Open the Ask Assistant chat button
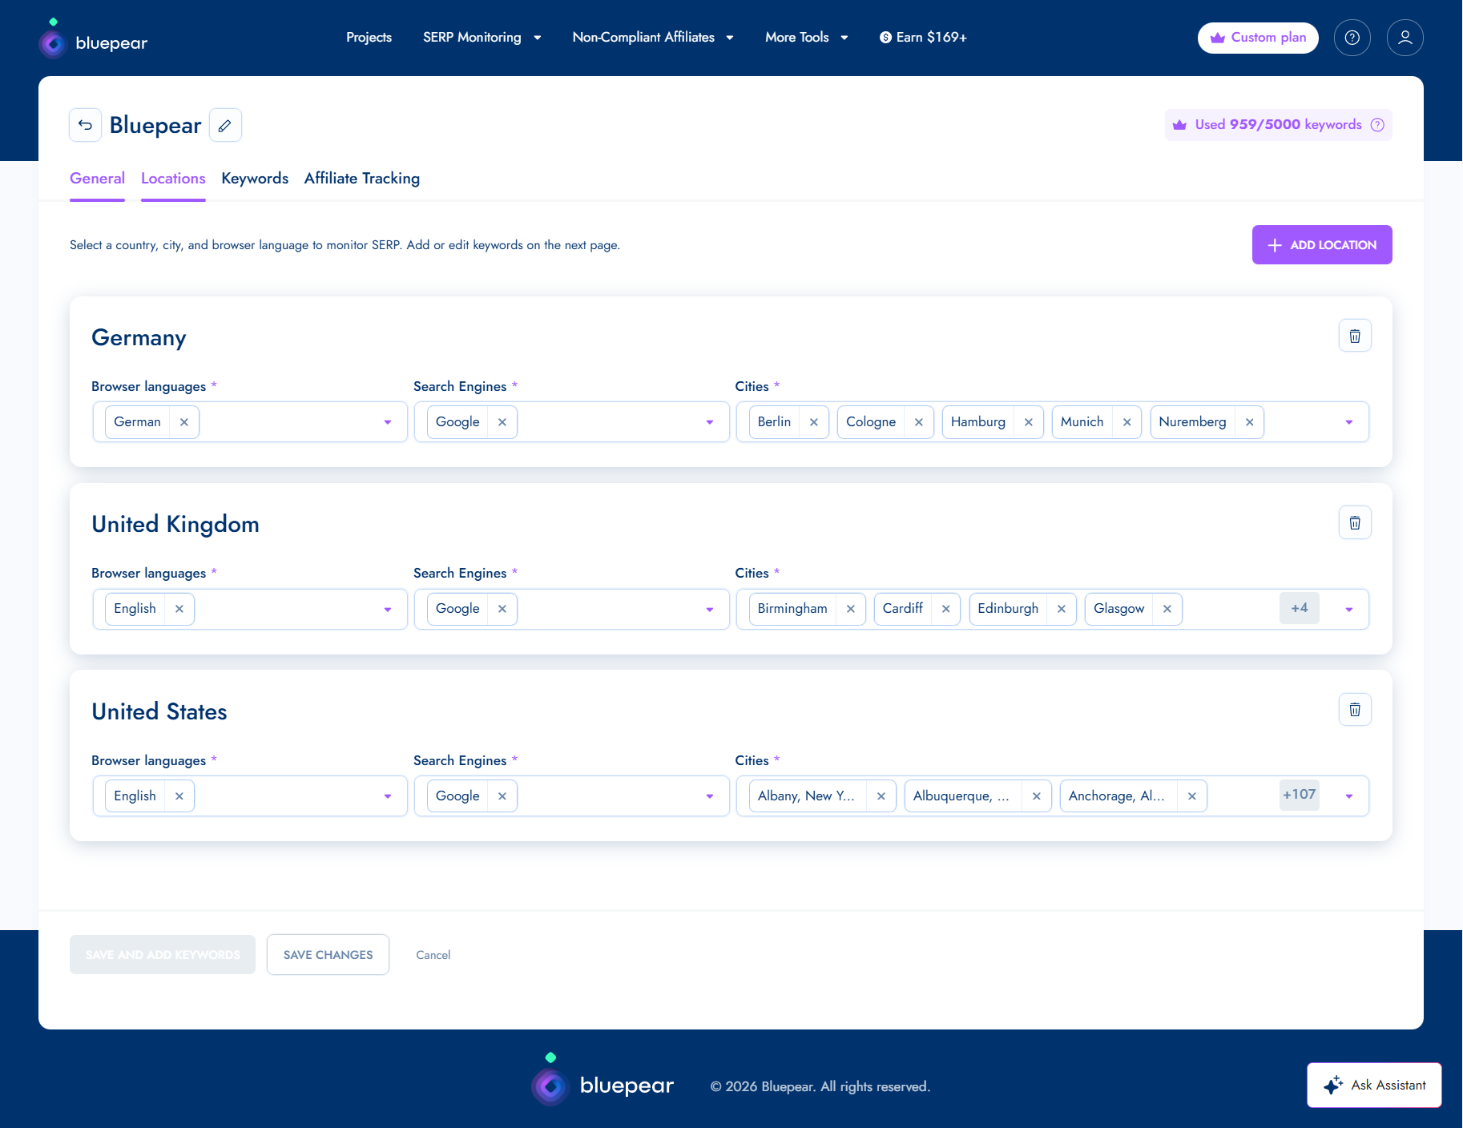The image size is (1463, 1128). pos(1374,1086)
